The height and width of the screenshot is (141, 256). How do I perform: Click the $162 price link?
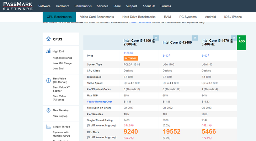pyautogui.click(x=204, y=56)
